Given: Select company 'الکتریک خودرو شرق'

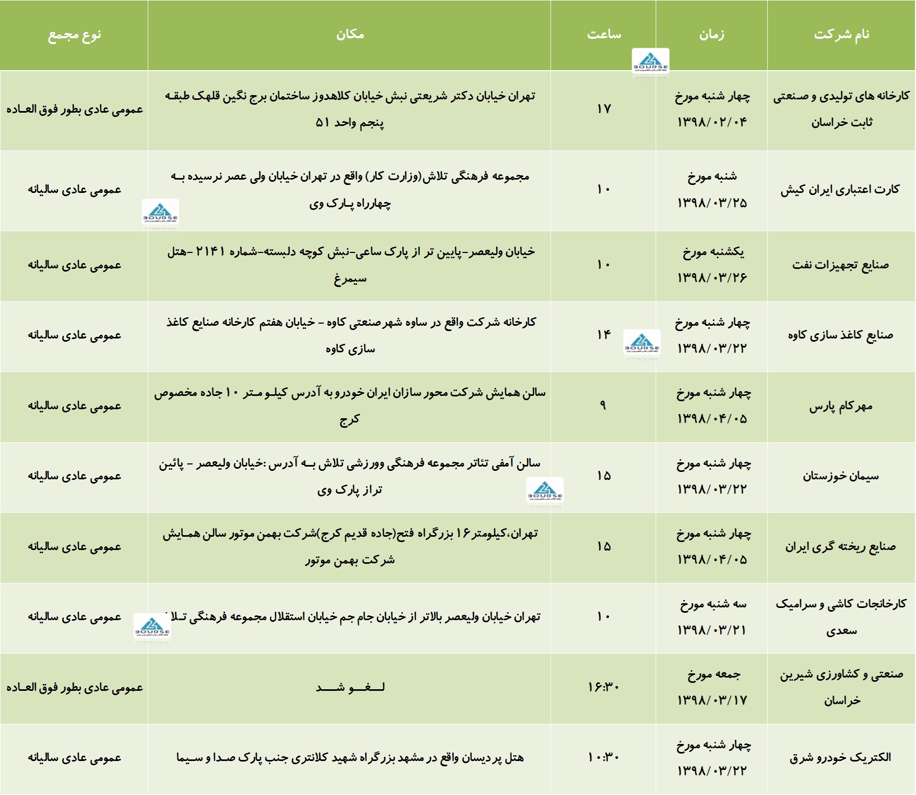Looking at the screenshot, I should [841, 758].
